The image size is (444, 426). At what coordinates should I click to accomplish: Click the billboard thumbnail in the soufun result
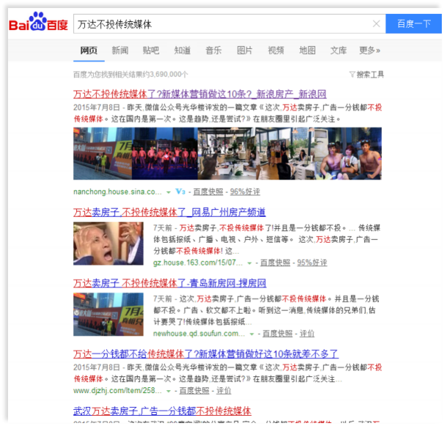(x=109, y=315)
